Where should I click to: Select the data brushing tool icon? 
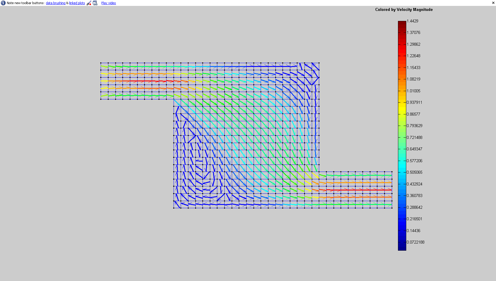(x=89, y=3)
